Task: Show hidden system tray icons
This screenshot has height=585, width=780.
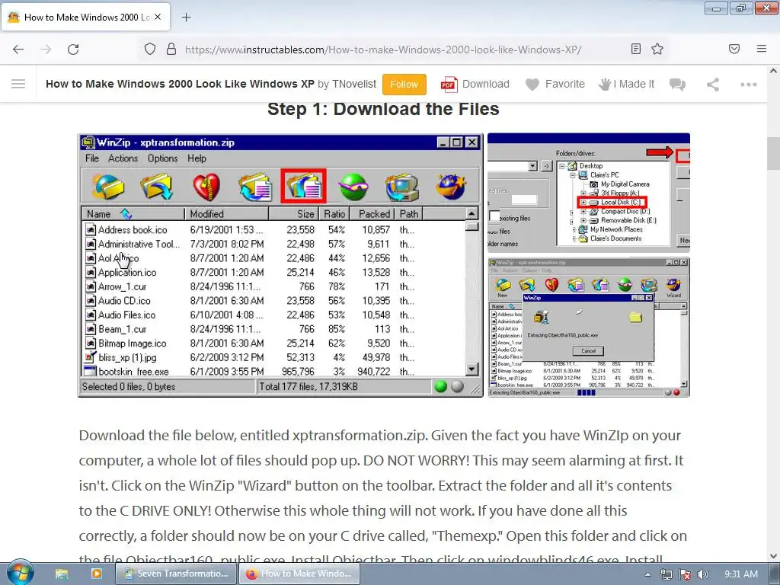Action: click(647, 574)
